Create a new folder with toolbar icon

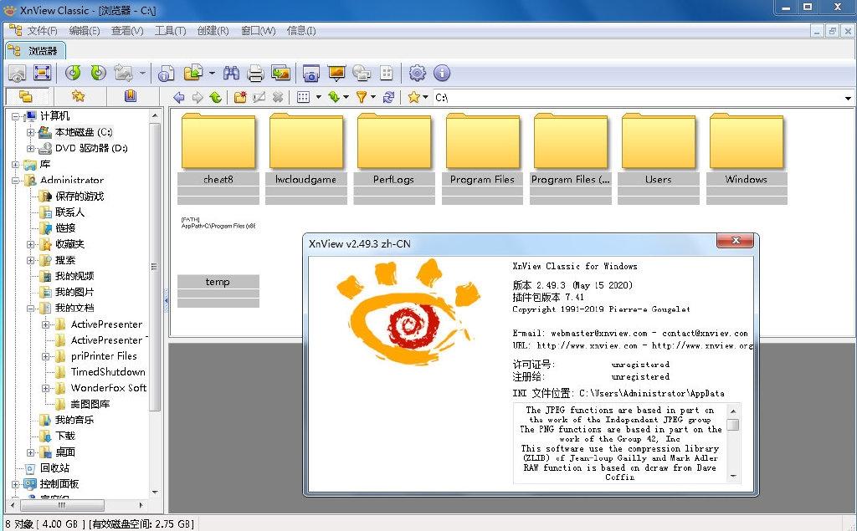(x=240, y=97)
